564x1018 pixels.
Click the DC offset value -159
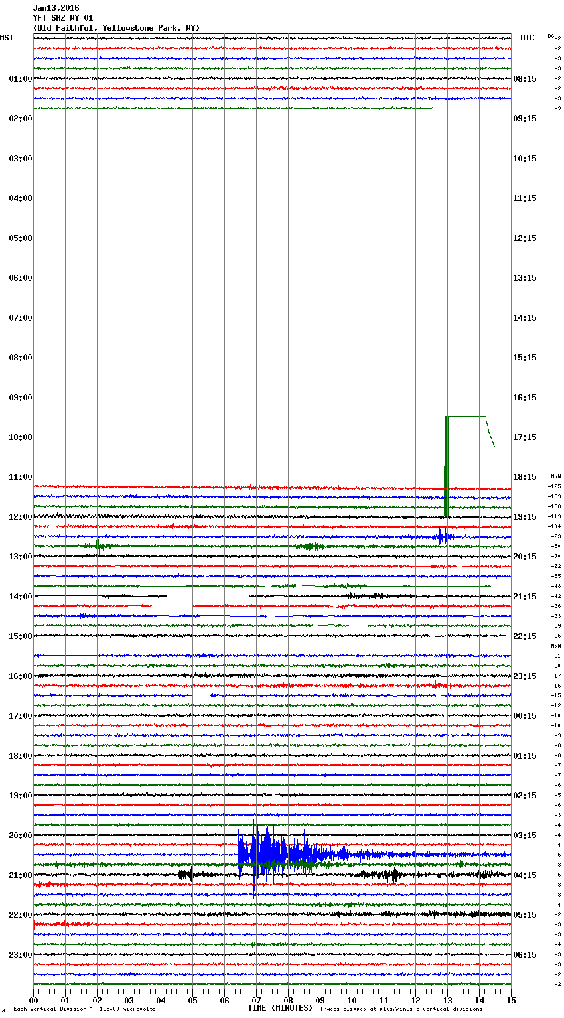coord(555,497)
